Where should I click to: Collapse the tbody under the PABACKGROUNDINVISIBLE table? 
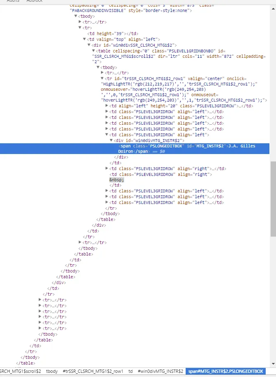pos(75,16)
